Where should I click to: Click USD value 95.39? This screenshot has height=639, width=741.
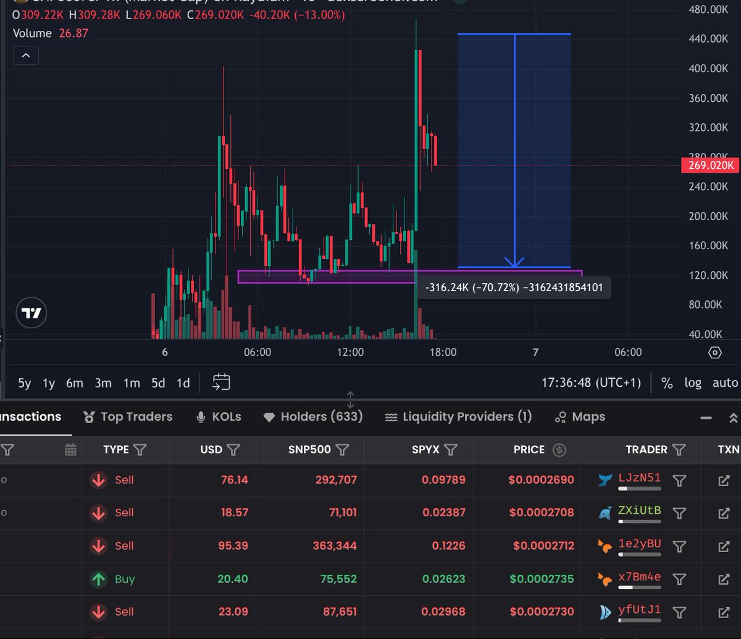[233, 546]
